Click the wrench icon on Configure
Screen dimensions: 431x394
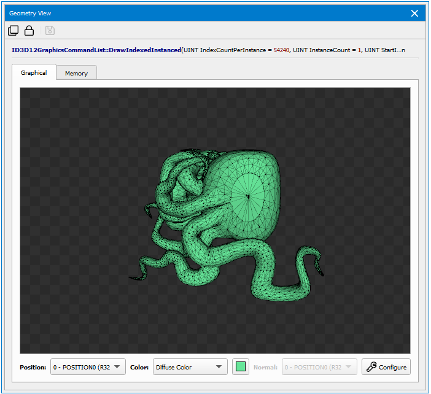pyautogui.click(x=371, y=367)
